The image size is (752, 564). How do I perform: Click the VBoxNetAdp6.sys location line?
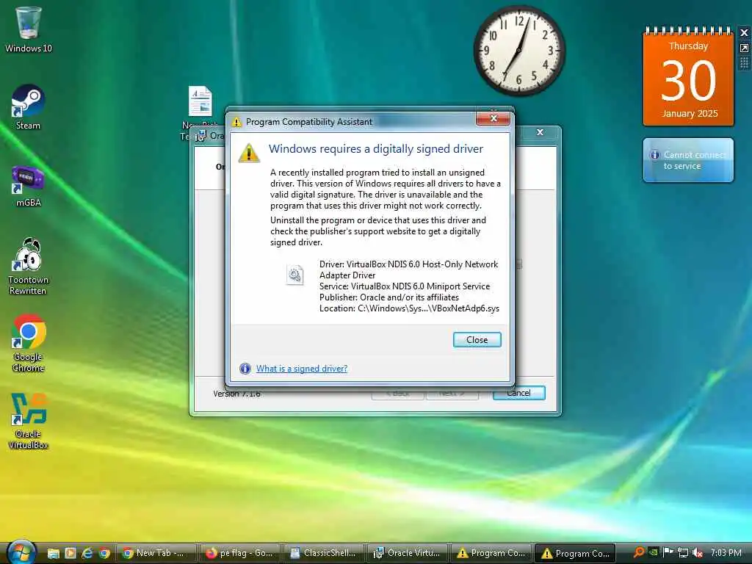[409, 308]
